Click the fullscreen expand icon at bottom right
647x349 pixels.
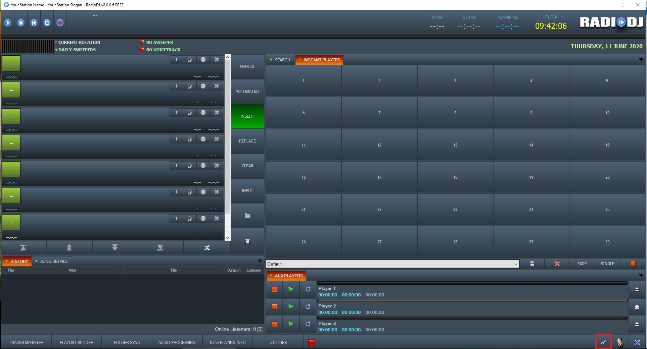[x=637, y=342]
